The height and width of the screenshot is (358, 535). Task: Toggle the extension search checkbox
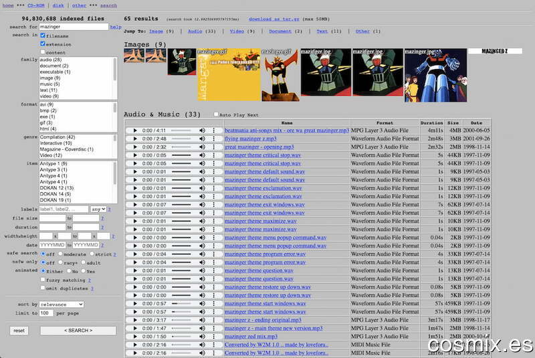(43, 43)
